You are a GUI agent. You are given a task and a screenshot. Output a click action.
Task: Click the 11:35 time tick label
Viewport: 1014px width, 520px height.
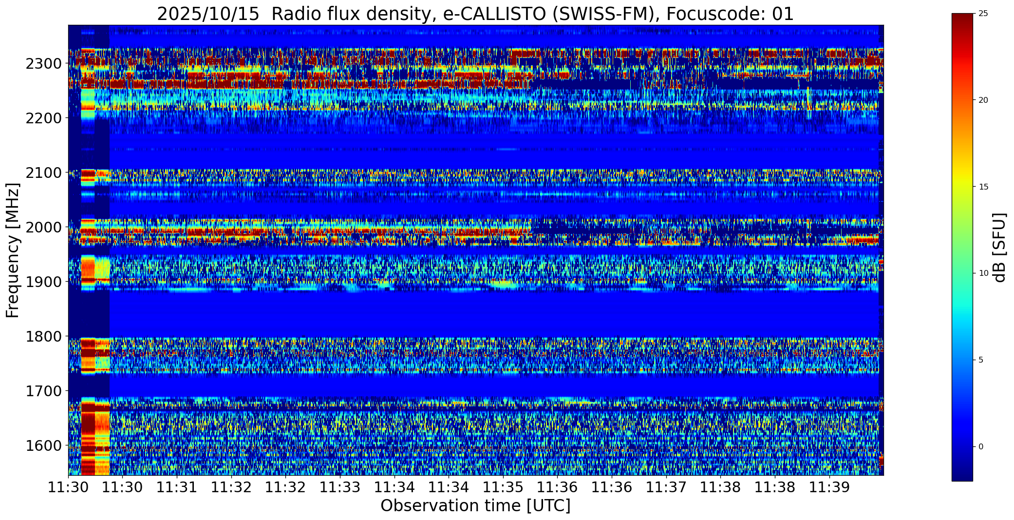[x=503, y=487]
